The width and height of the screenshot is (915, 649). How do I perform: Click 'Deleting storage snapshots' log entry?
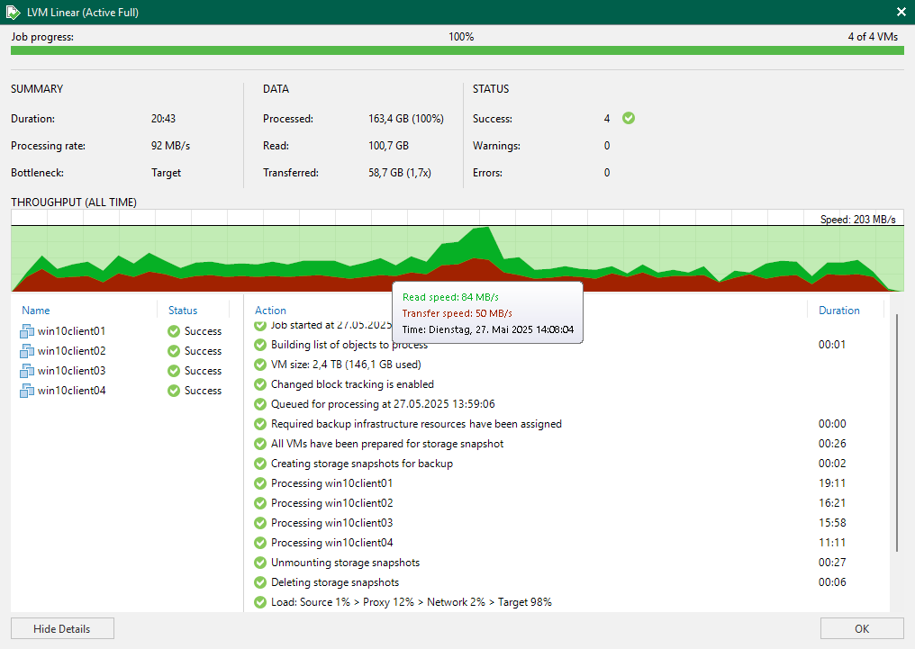[335, 582]
